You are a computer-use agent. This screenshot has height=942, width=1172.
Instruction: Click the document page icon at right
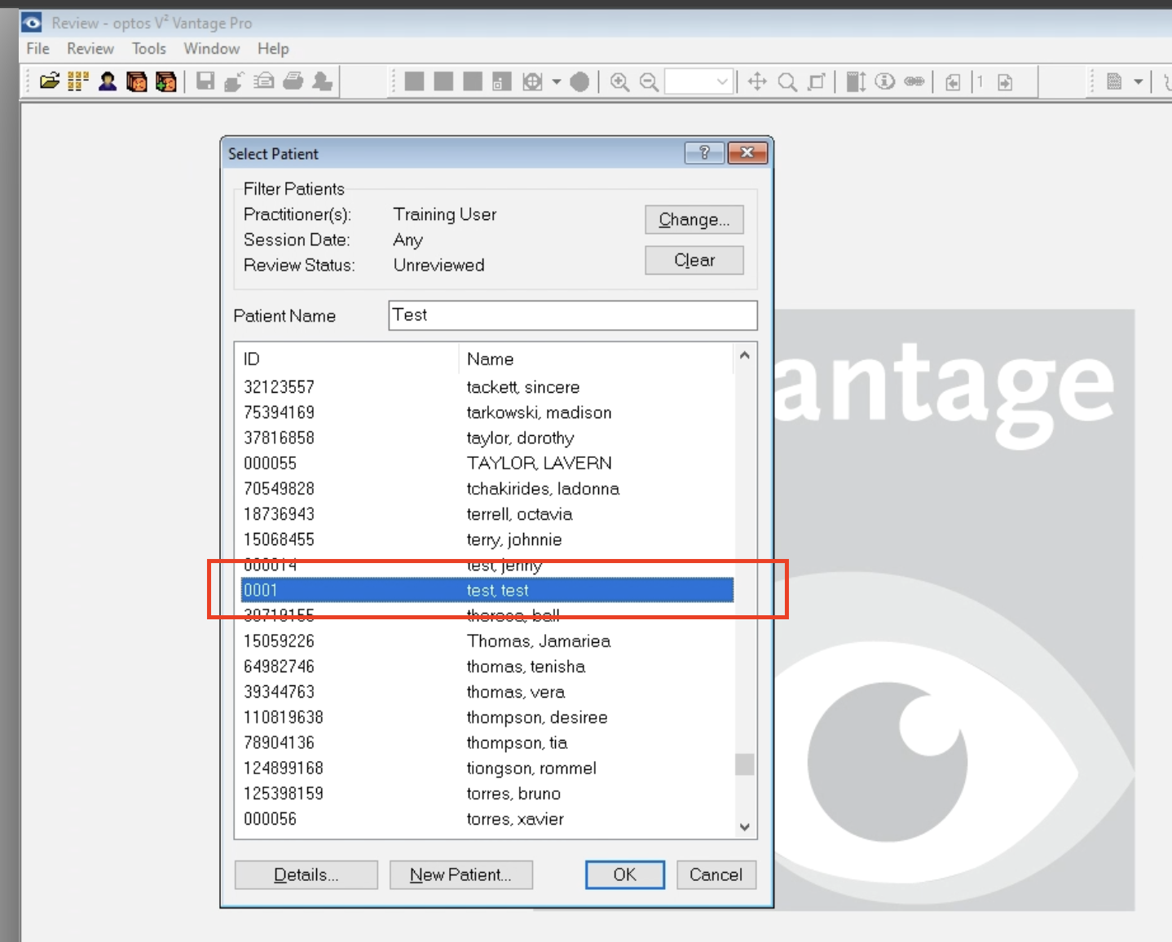(x=1114, y=81)
